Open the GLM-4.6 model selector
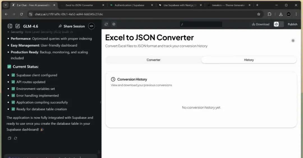The height and width of the screenshot is (158, 303). (31, 26)
